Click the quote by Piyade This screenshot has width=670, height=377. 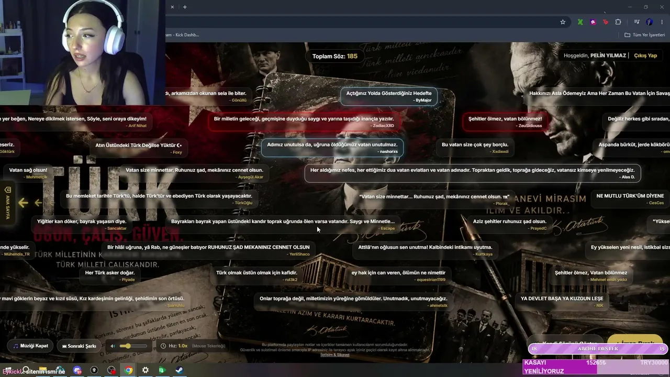(110, 276)
